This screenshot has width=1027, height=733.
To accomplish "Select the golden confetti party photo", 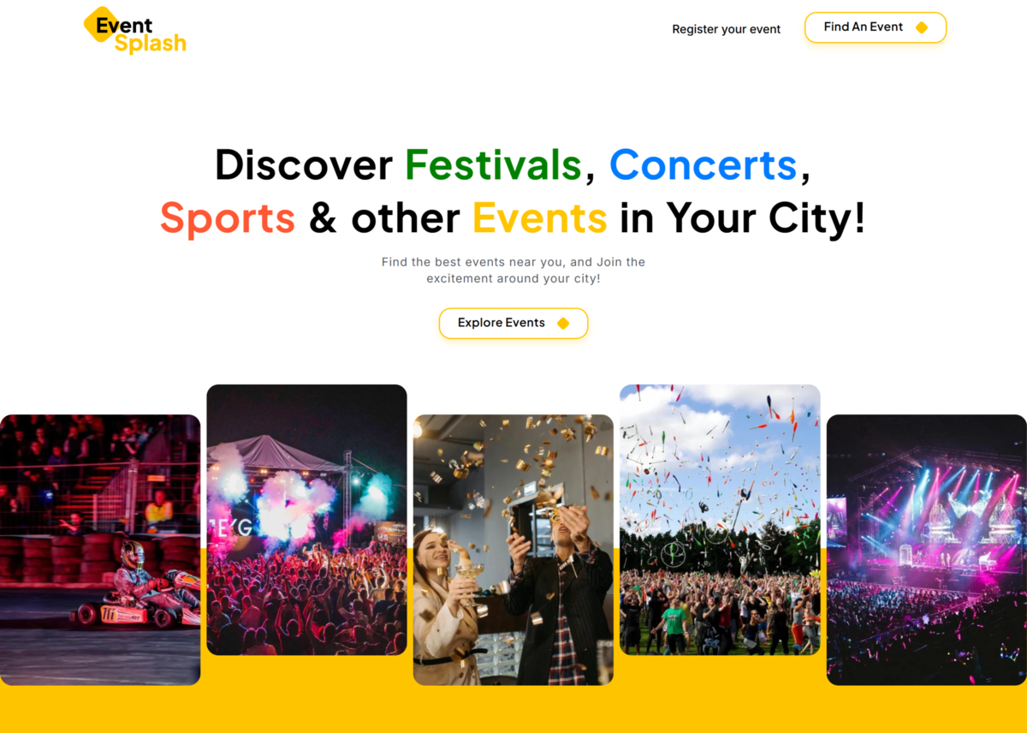I will [x=513, y=550].
